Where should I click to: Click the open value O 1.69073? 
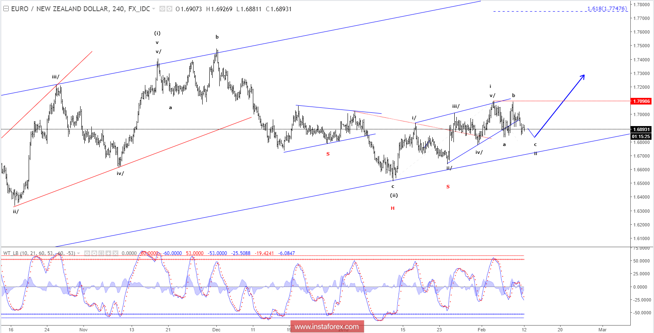click(x=189, y=9)
